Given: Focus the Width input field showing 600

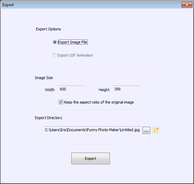Looking at the screenshot, I should [72, 89].
